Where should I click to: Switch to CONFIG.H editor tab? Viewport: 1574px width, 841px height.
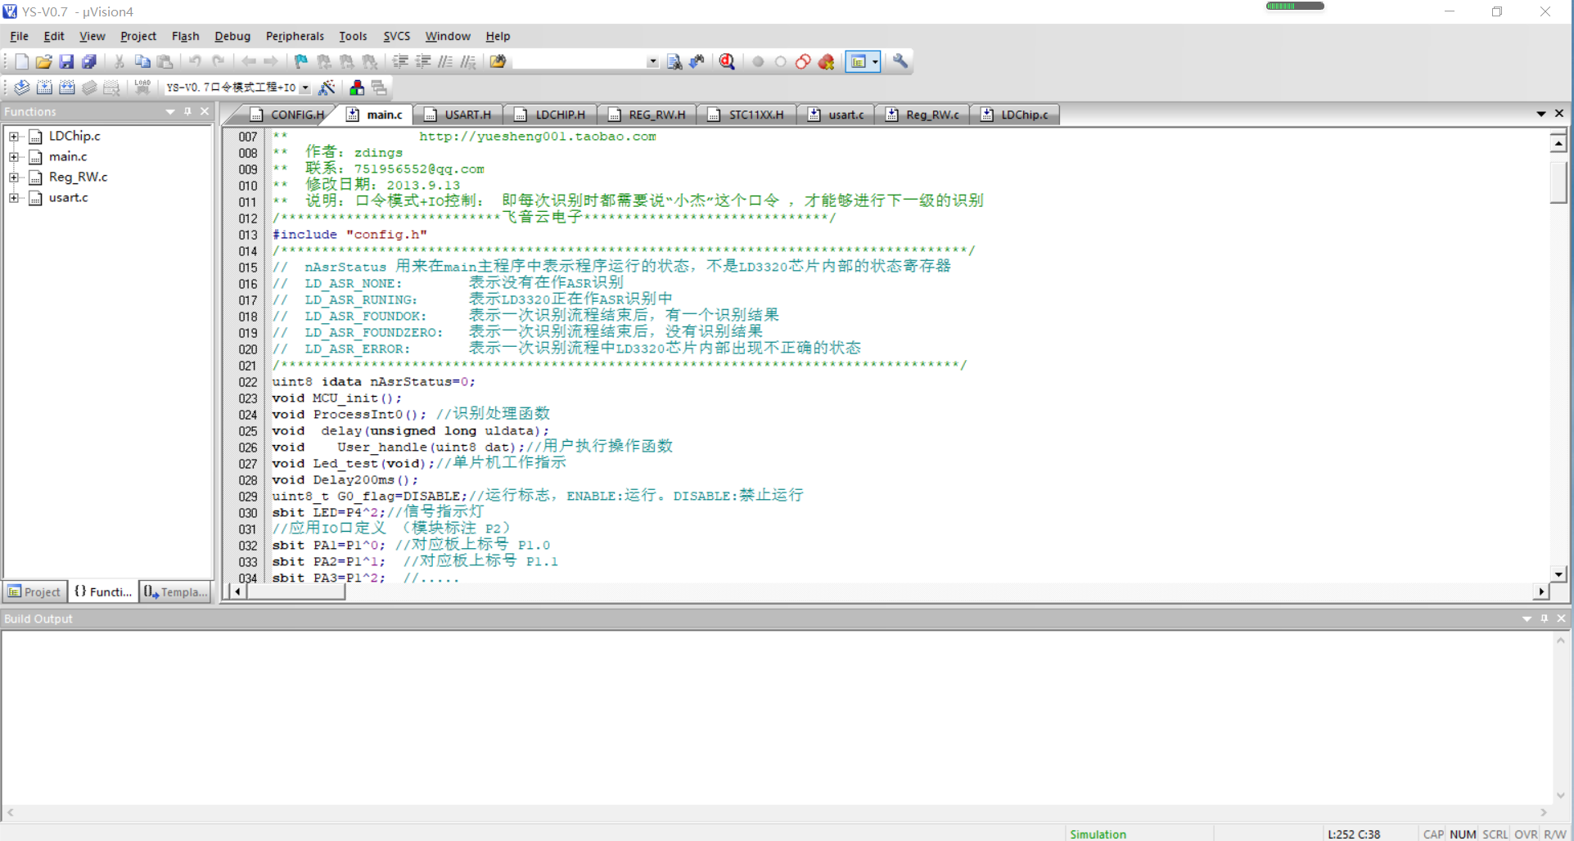coord(288,115)
